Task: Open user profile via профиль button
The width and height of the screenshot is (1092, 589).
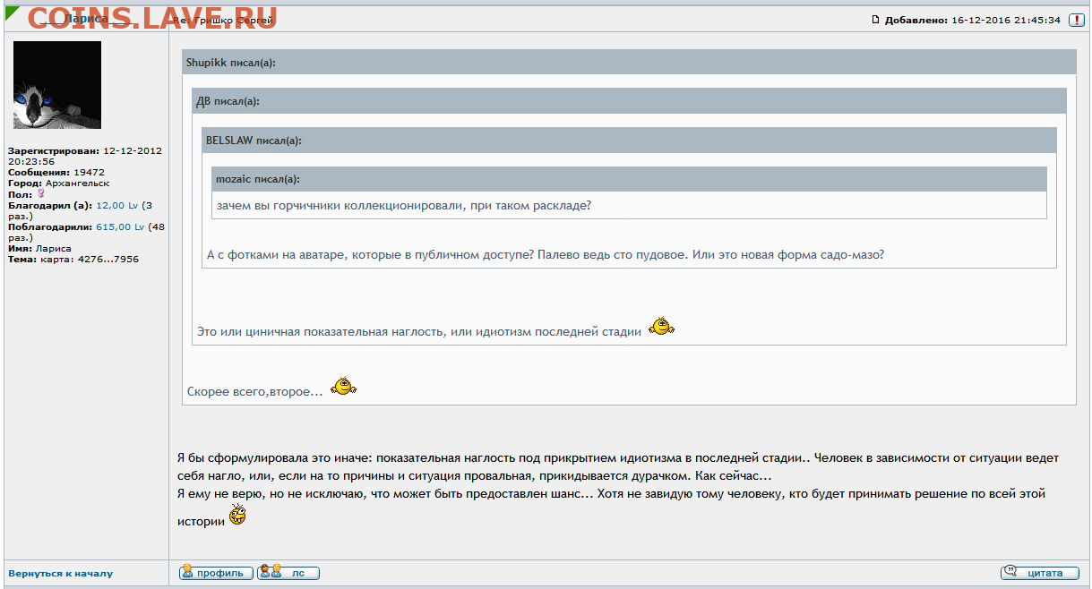Action: 216,573
